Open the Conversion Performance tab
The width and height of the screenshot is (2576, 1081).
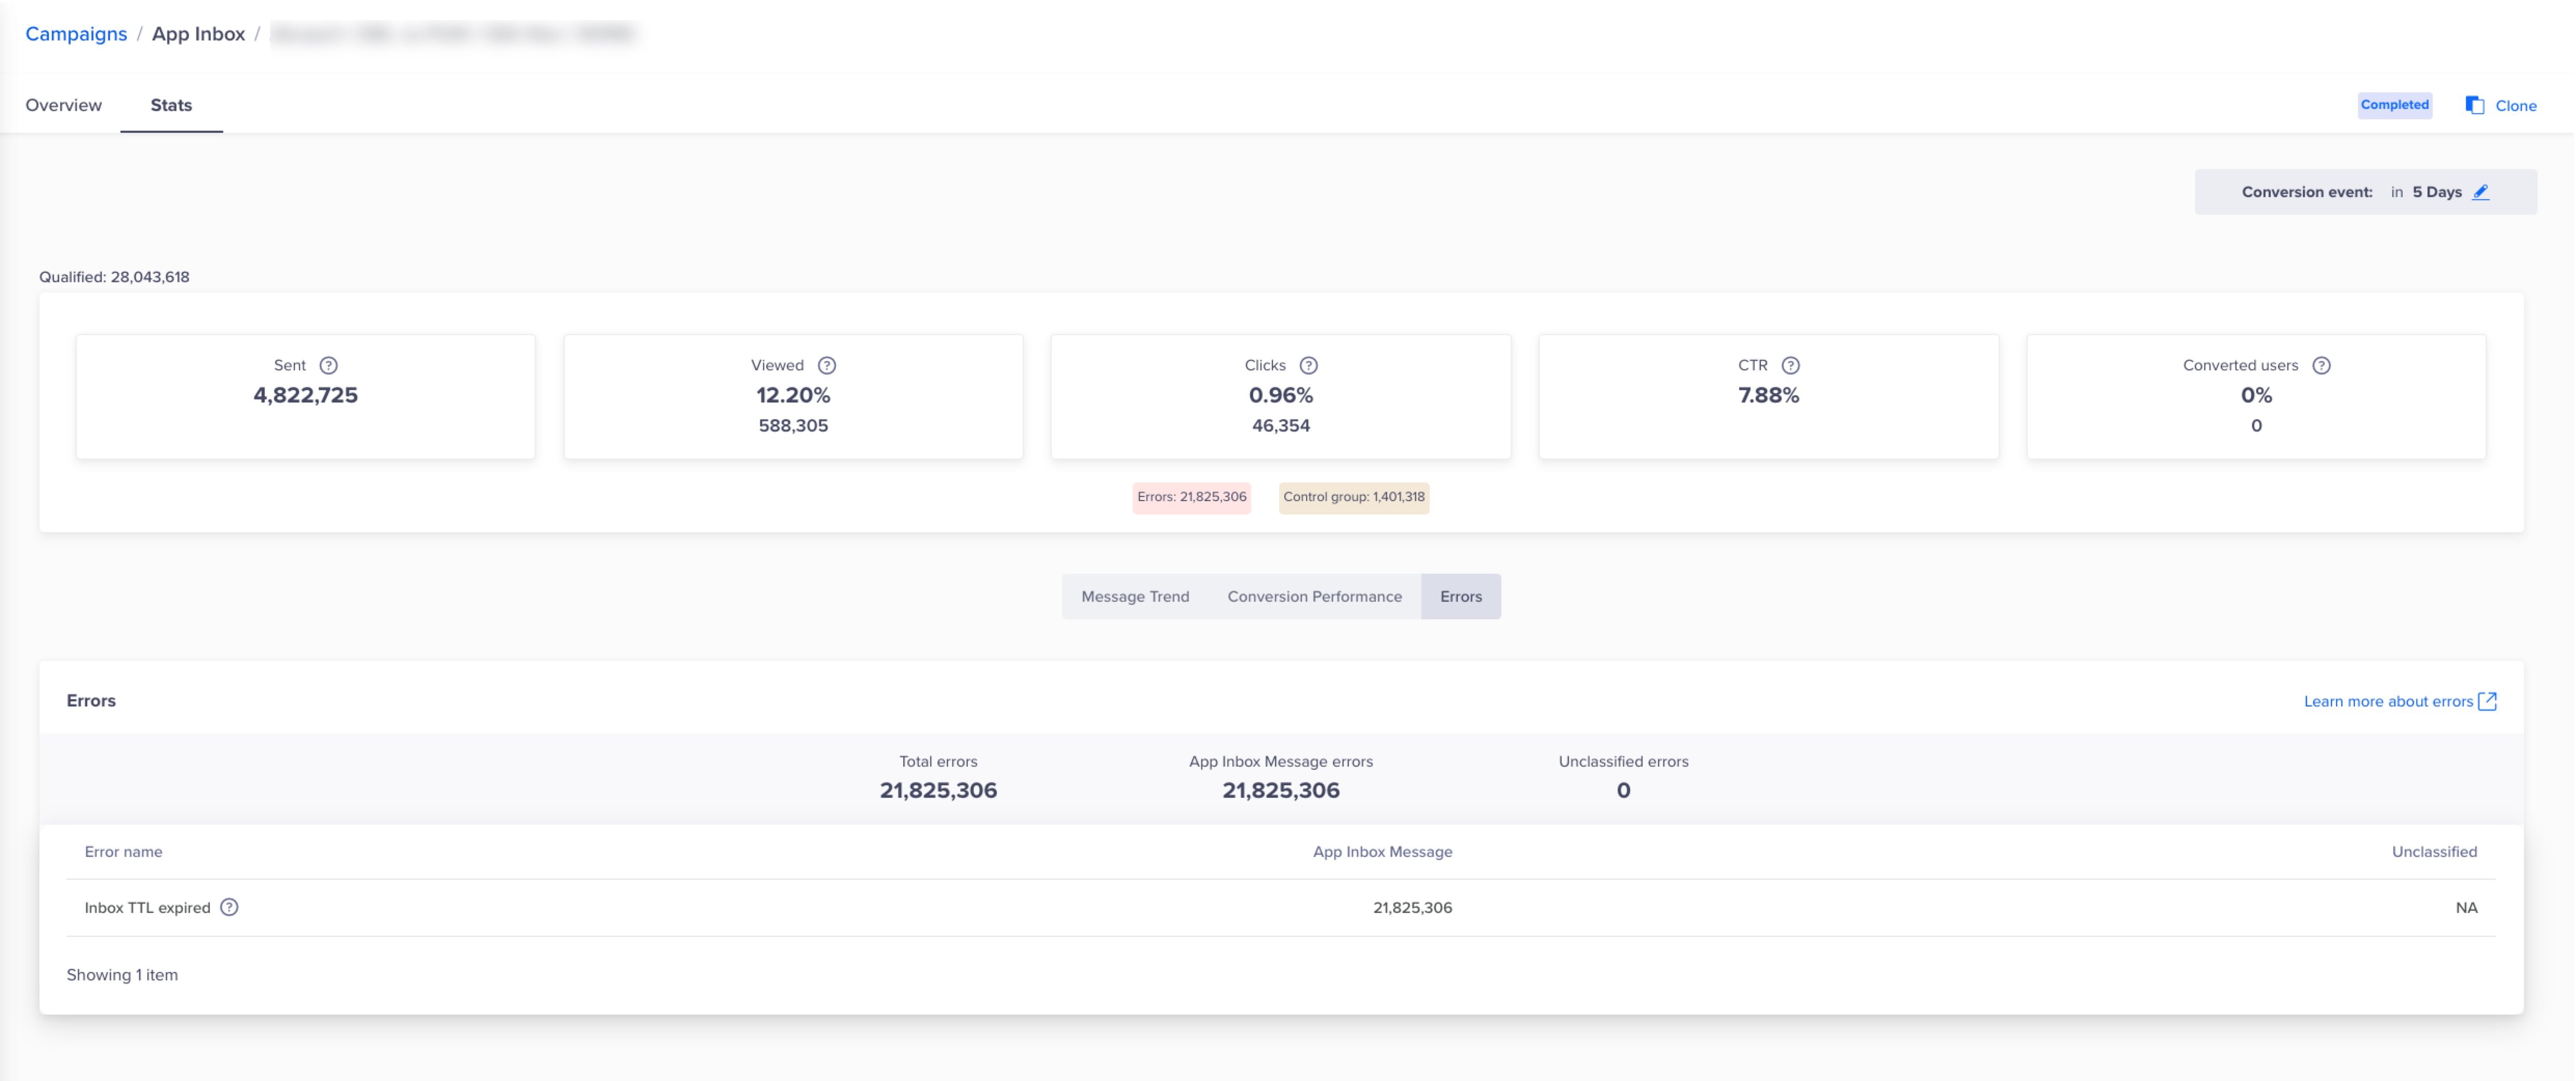coord(1314,597)
